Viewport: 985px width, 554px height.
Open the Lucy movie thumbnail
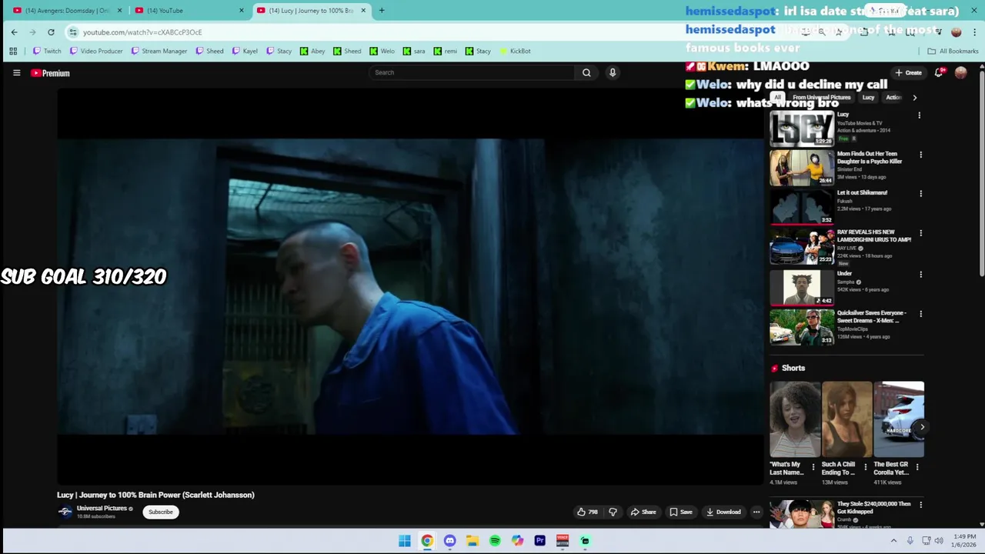tap(802, 128)
